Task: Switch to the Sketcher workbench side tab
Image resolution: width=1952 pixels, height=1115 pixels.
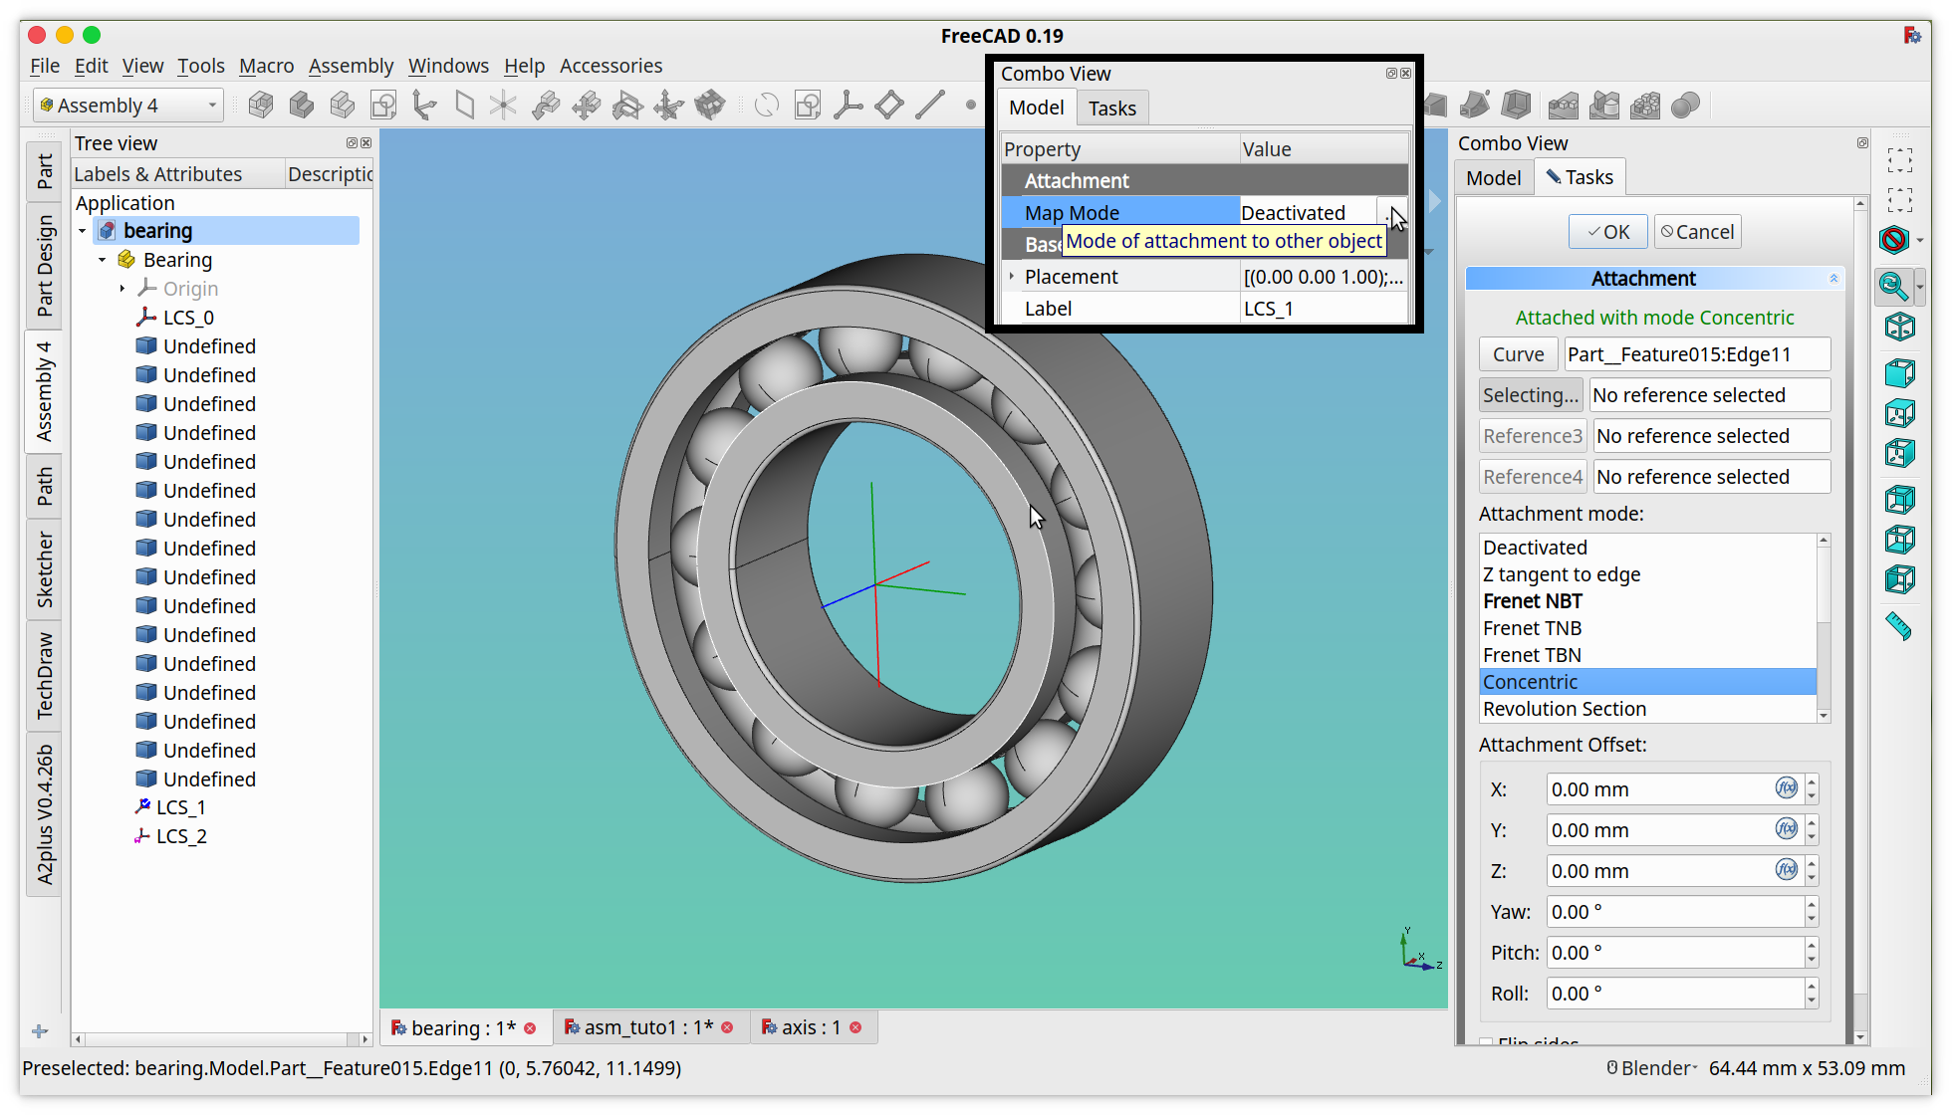Action: 45,568
